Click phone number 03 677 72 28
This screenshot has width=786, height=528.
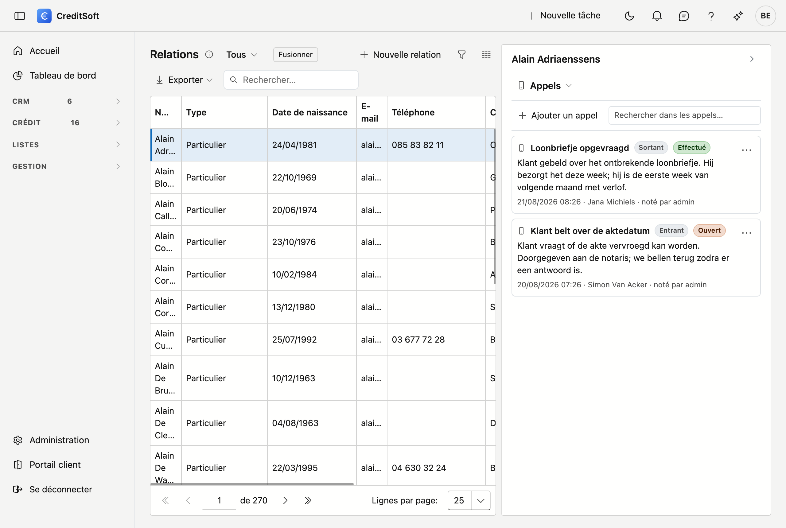pyautogui.click(x=418, y=340)
